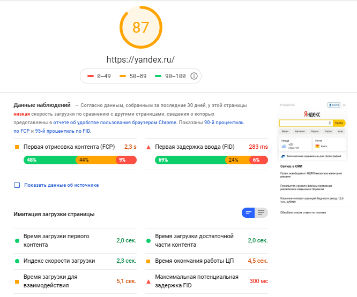
Task: Click red triangle beside Максимальная потенциальная задержка FID
Action: tap(148, 282)
